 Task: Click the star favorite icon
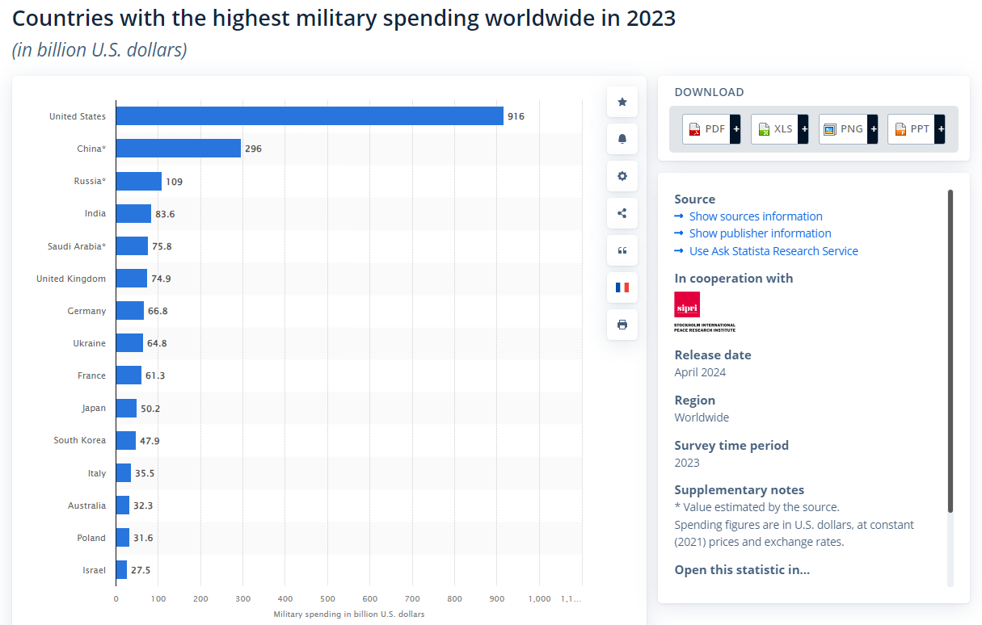622,102
